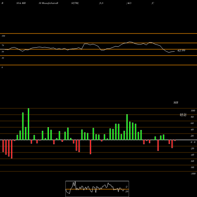The height and width of the screenshot is (197, 197).
Task: Click MR axis label -20
Action: (192, 149)
